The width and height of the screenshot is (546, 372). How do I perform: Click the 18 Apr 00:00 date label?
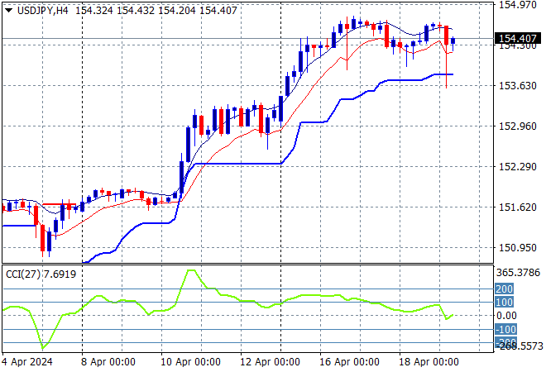(429, 362)
